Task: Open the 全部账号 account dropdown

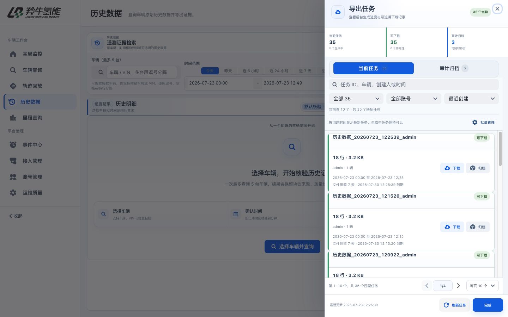Action: pos(414,99)
